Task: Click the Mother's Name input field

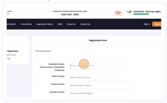Action: click(98, 85)
